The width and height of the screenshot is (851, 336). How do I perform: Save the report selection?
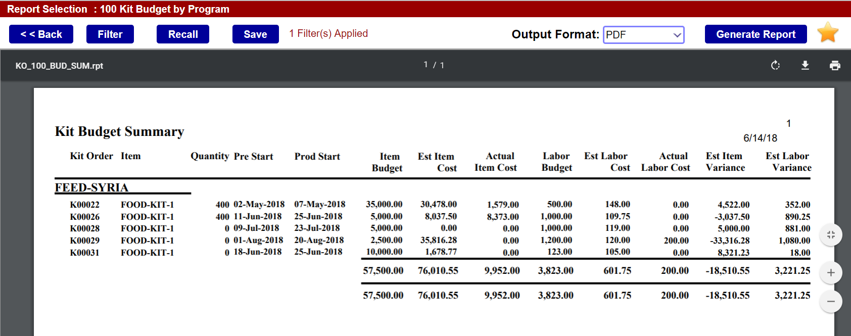[x=255, y=34]
